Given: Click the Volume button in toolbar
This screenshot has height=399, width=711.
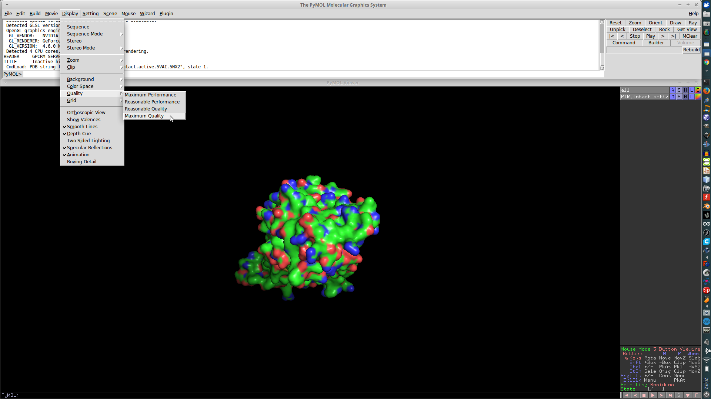Looking at the screenshot, I should coord(685,42).
